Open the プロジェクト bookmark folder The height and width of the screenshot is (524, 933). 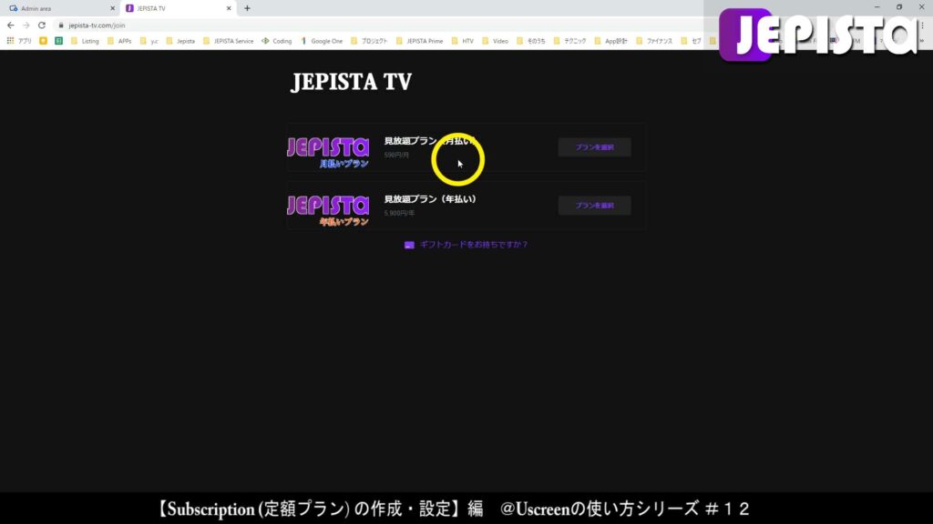[369, 41]
